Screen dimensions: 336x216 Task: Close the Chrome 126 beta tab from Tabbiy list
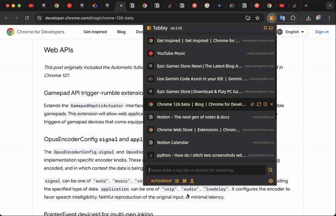[271, 104]
